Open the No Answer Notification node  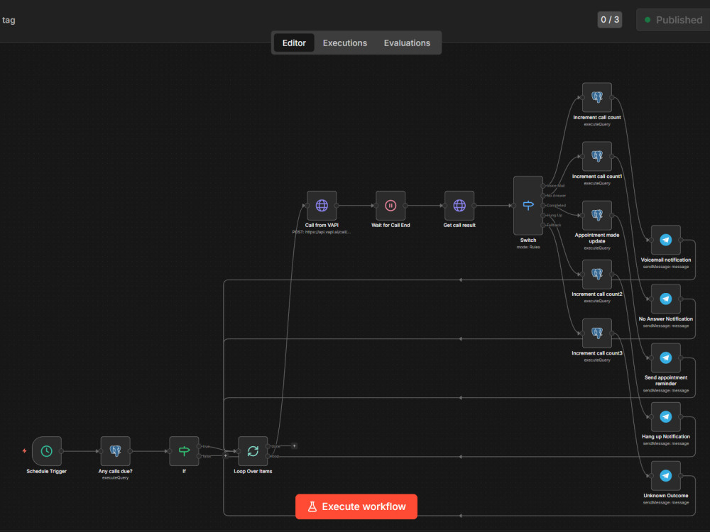(x=666, y=299)
